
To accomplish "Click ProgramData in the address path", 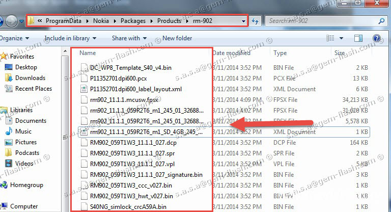I will (x=64, y=21).
